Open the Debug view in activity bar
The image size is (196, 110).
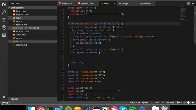[4, 28]
